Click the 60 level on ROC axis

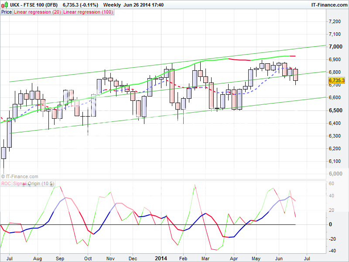[332, 183]
